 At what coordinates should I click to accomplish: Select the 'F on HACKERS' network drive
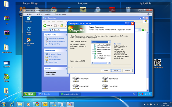click(110, 86)
